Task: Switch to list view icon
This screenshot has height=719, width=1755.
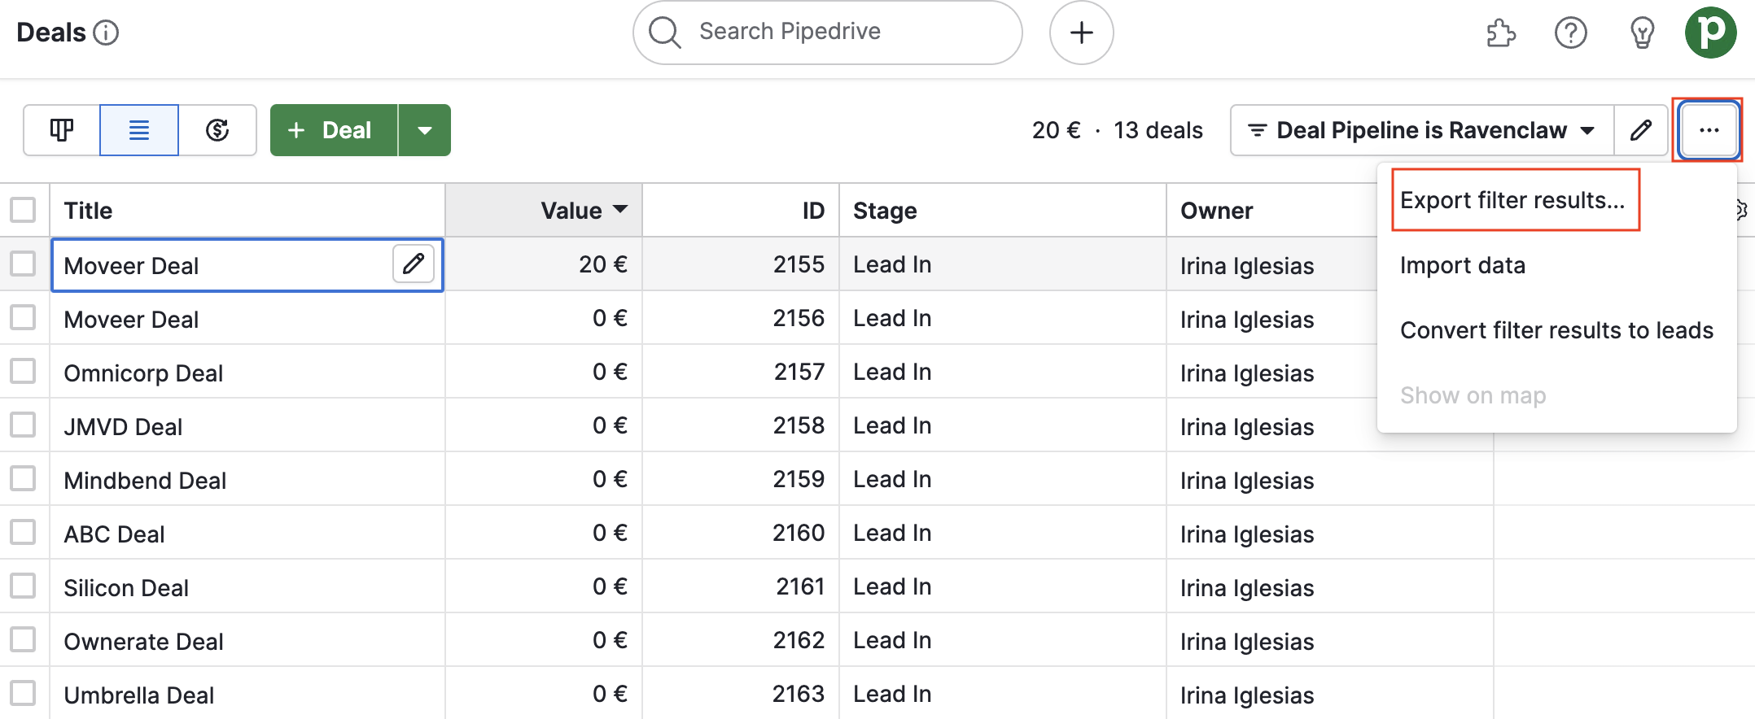Action: click(x=139, y=130)
